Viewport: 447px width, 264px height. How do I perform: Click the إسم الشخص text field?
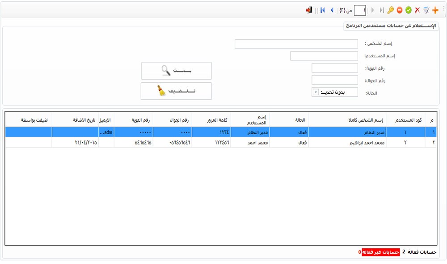(296, 44)
